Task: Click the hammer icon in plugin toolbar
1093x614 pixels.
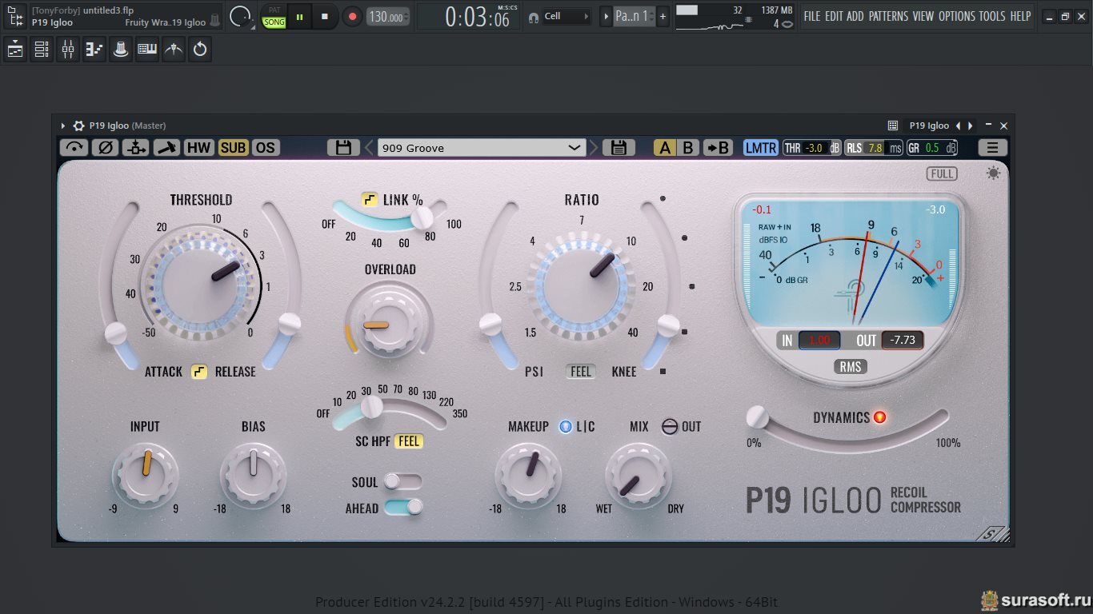Action: click(166, 147)
